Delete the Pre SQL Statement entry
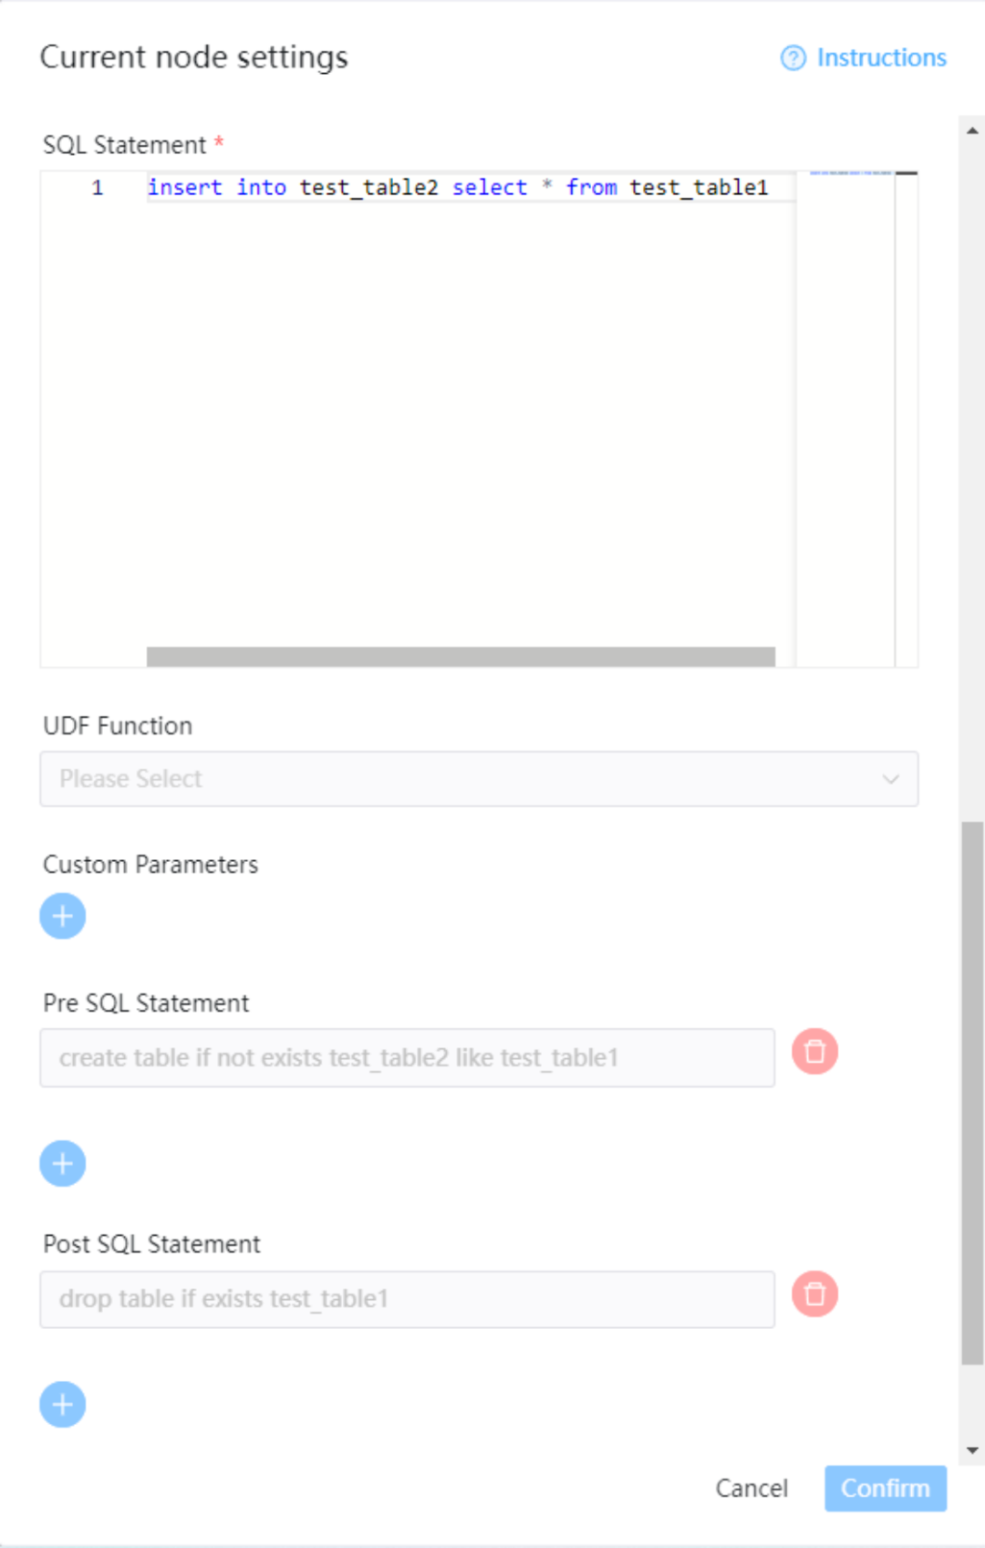 pos(814,1052)
